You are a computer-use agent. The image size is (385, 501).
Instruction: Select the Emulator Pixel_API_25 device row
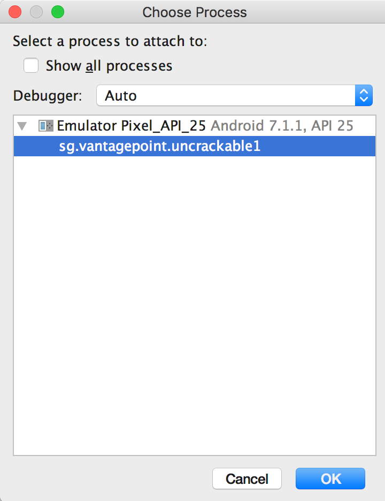click(131, 126)
